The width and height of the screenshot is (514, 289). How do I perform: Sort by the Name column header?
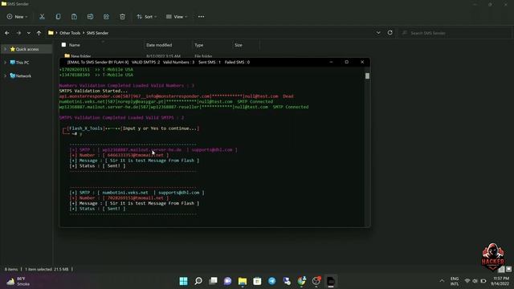coord(75,45)
